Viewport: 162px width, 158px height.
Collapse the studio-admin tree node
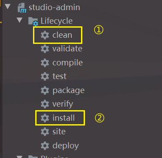(x=8, y=7)
